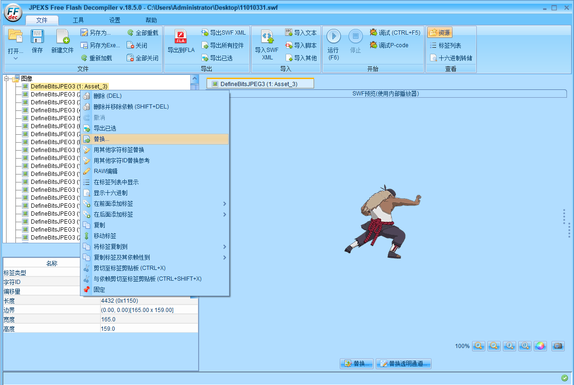Click the 替换透明通道... button

point(403,363)
